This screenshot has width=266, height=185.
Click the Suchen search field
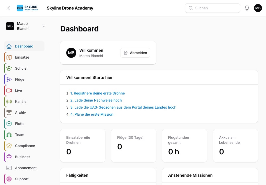212,8
